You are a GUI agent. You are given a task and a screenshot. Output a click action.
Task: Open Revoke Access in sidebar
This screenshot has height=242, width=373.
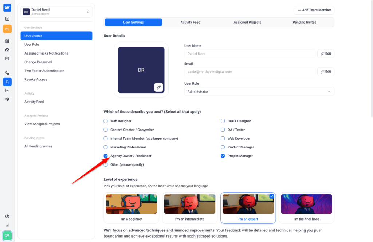point(36,79)
